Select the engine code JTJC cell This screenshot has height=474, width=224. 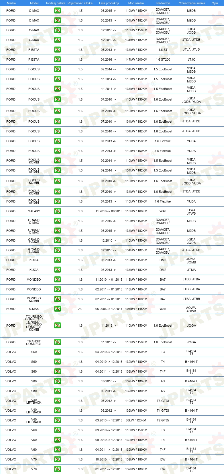(191, 59)
